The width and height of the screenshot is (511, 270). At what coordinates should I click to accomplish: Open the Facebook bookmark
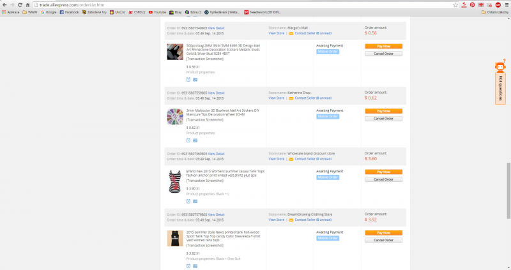click(69, 12)
